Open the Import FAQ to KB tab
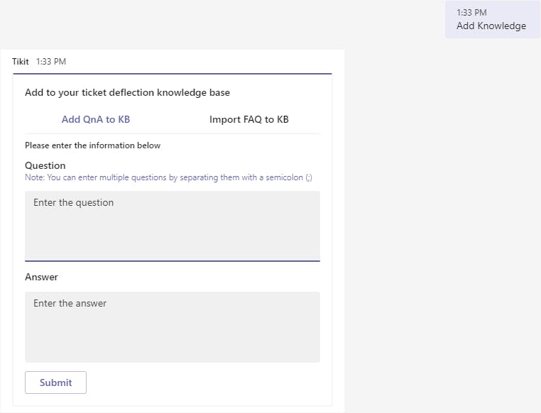 coord(248,119)
